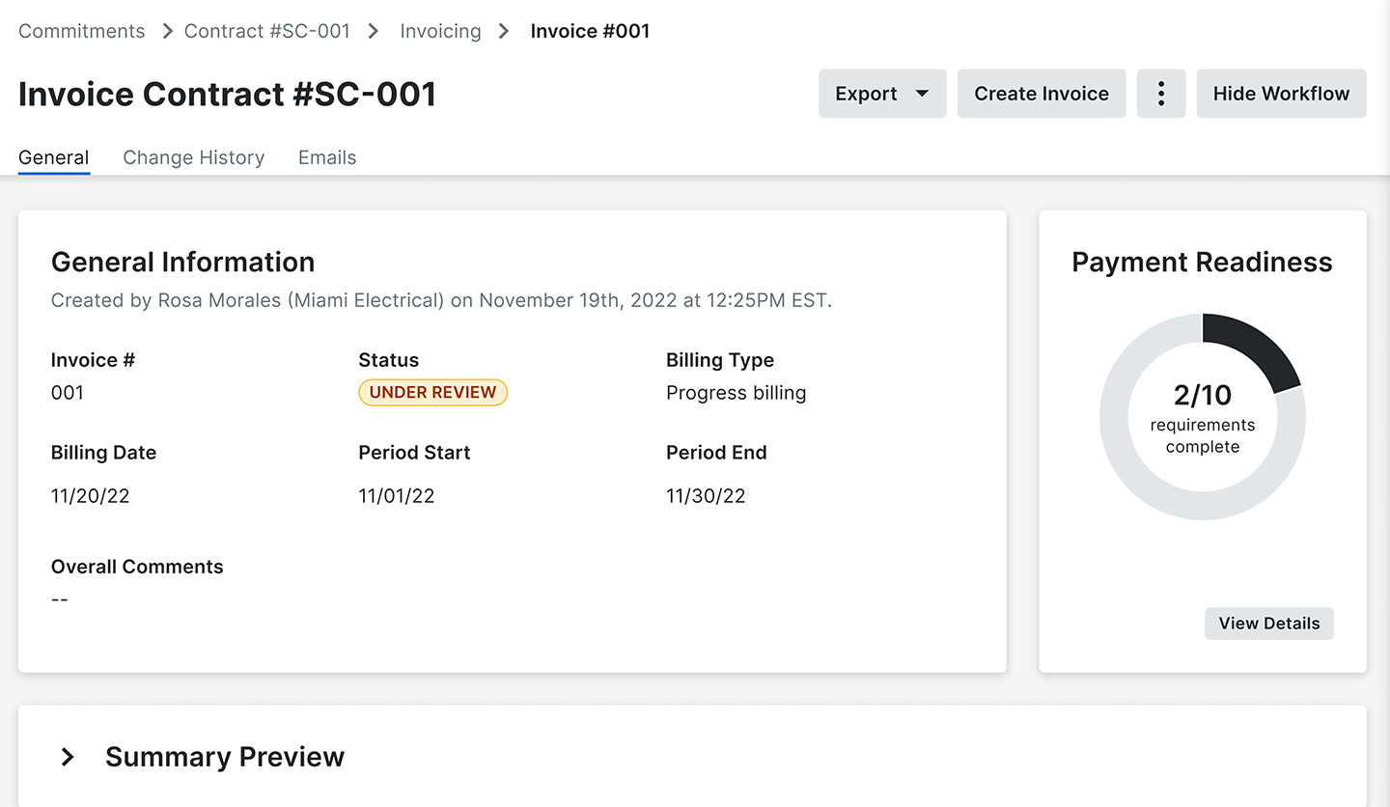Open the three-dot more options menu
Viewport: 1390px width, 807px height.
tap(1161, 94)
